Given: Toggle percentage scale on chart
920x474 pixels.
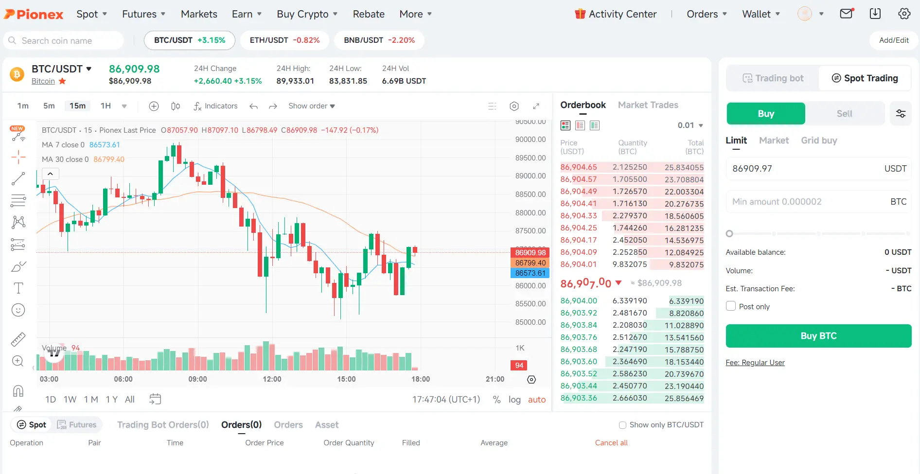Looking at the screenshot, I should tap(496, 400).
